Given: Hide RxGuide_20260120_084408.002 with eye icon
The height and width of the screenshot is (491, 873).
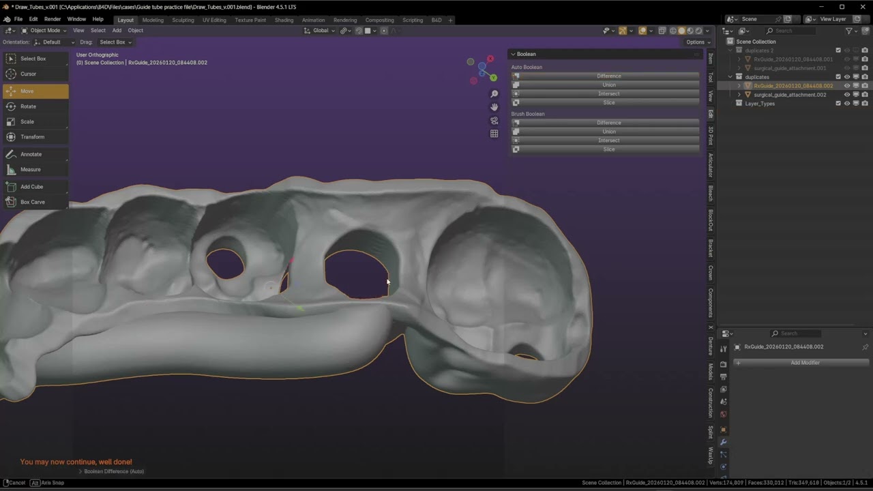Looking at the screenshot, I should click(x=847, y=86).
